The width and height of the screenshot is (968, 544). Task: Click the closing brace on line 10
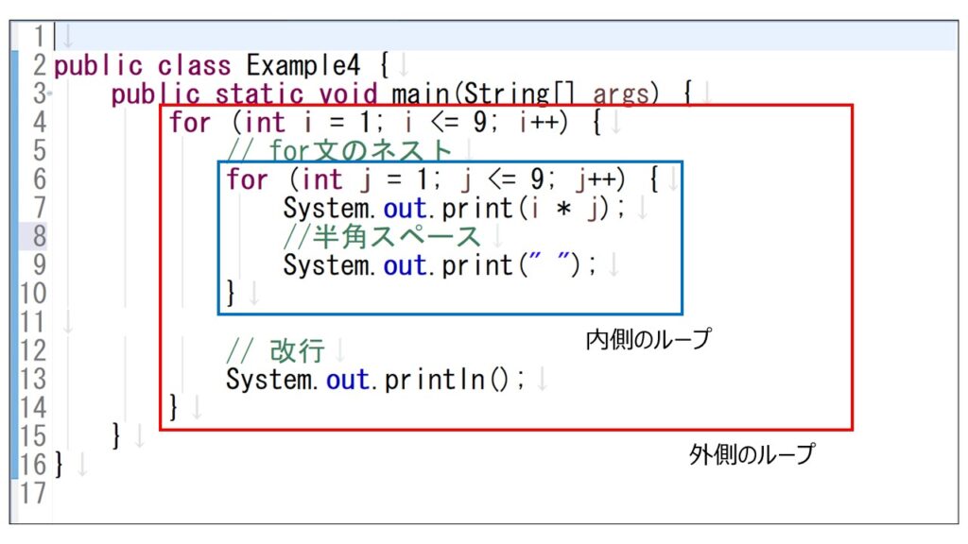[231, 293]
